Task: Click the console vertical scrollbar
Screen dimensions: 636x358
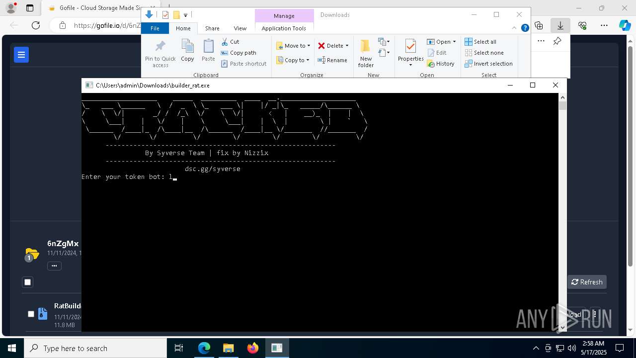Action: click(562, 212)
